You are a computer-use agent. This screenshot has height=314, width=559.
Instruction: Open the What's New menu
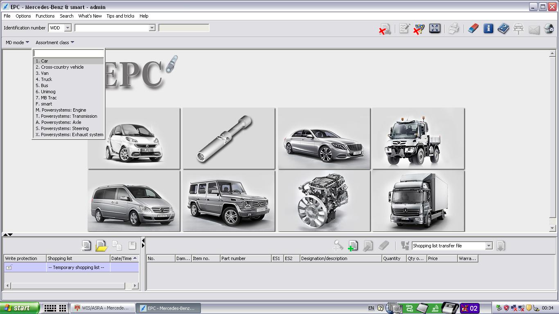90,16
